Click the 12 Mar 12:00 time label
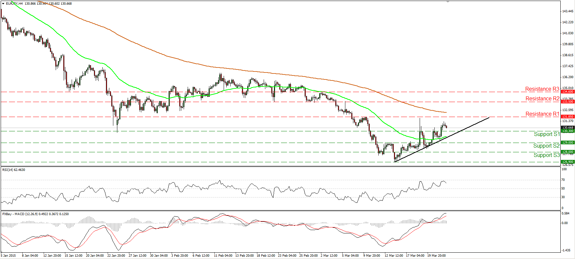 pos(394,256)
